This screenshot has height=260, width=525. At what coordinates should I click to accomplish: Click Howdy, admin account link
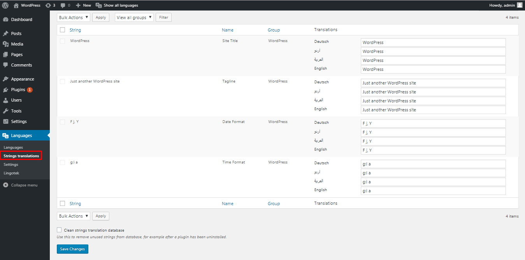(x=502, y=5)
